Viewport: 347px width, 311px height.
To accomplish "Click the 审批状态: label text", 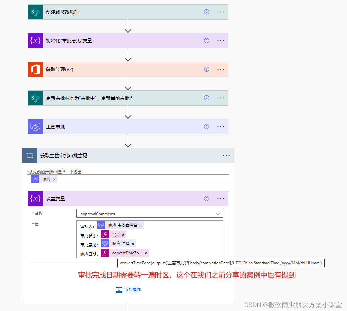I will coord(89,236).
